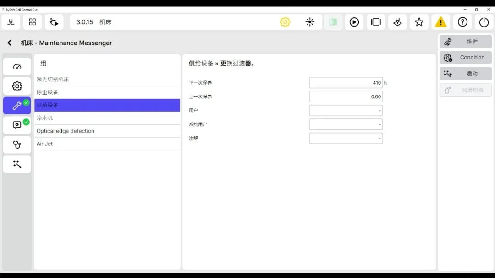Viewport: 495px width, 278px height.
Task: Click the yellow warning triangle icon
Action: (x=440, y=22)
